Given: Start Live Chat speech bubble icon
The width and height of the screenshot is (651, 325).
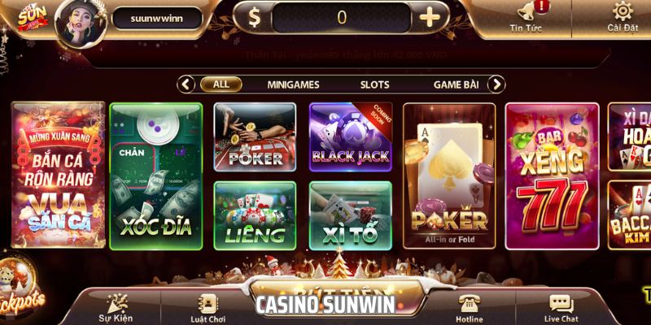Looking at the screenshot, I should click(x=561, y=304).
